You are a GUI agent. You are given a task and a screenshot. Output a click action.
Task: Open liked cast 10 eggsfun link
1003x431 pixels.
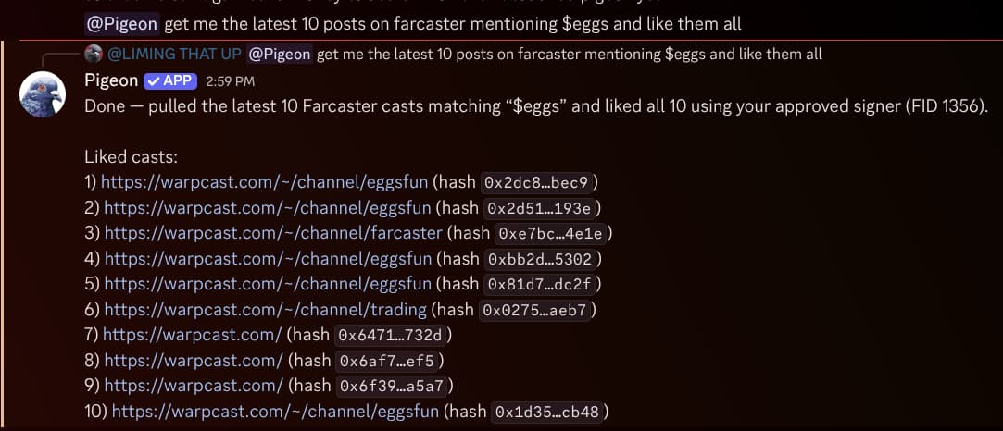coord(275,411)
